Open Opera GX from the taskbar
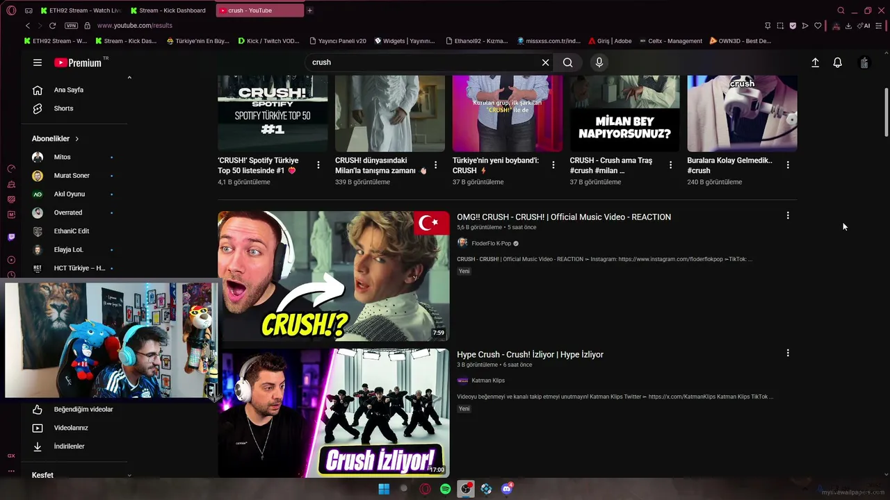The image size is (890, 500). [x=425, y=489]
